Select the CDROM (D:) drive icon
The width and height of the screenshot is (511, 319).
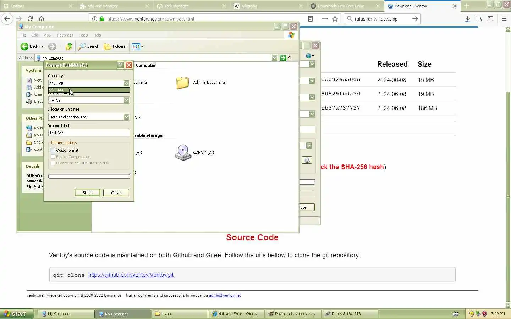pyautogui.click(x=183, y=152)
